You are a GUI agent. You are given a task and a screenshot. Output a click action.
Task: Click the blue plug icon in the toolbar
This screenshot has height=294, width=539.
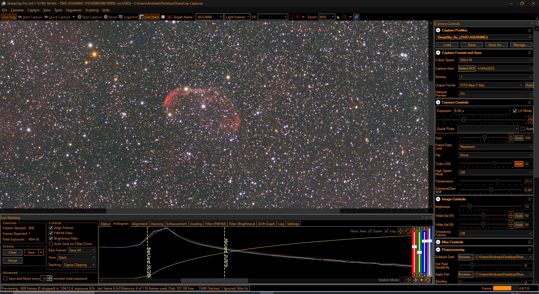pos(356,17)
